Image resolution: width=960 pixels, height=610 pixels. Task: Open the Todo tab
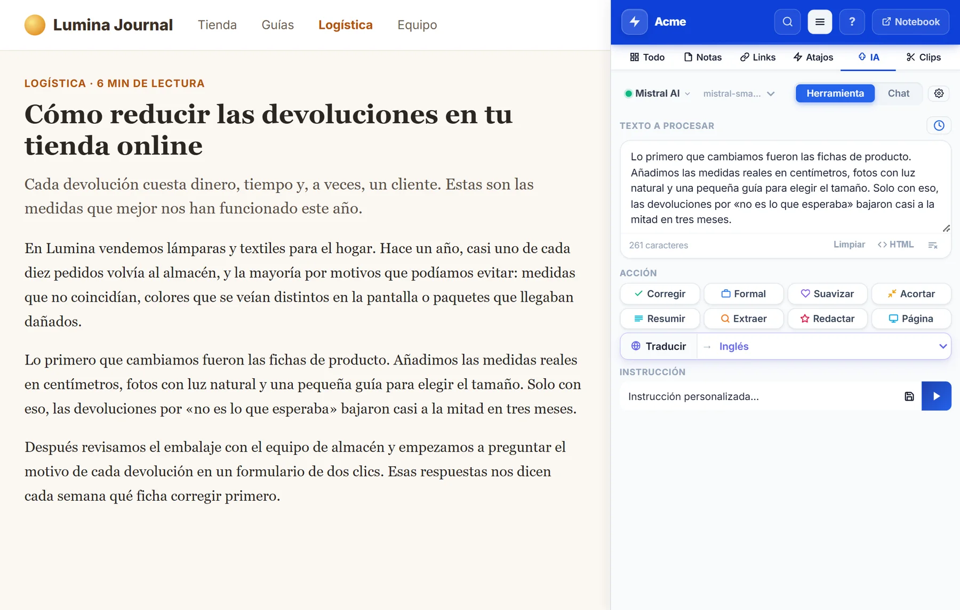647,57
